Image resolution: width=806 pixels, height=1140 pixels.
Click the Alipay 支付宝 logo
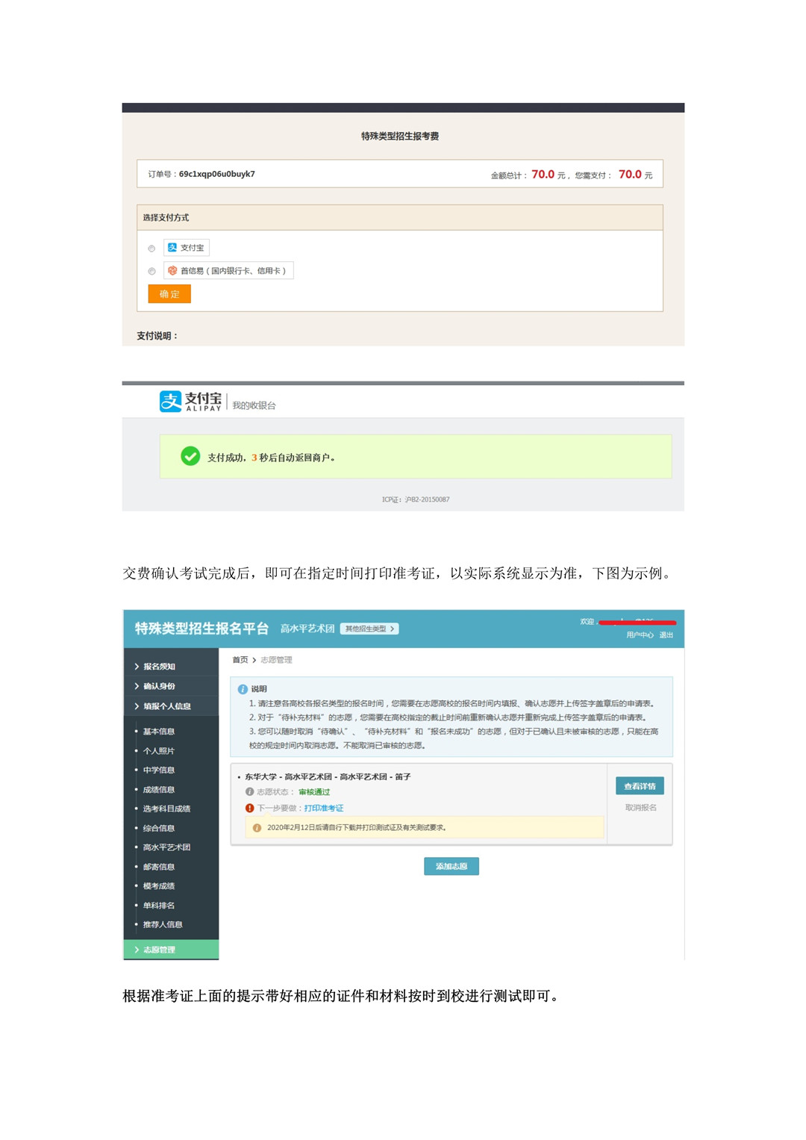point(191,402)
